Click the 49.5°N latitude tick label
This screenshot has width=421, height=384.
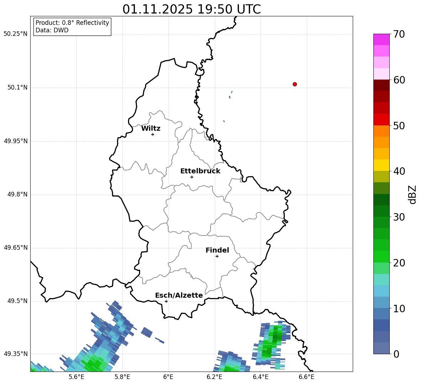click(x=17, y=301)
